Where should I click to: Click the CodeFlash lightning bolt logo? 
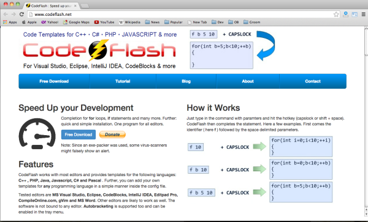tap(98, 50)
